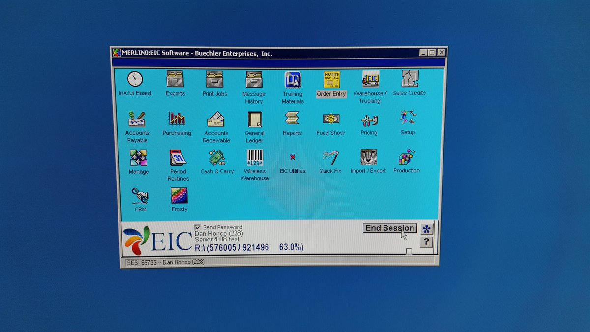Click the End Session button
The height and width of the screenshot is (332, 590).
click(x=390, y=228)
